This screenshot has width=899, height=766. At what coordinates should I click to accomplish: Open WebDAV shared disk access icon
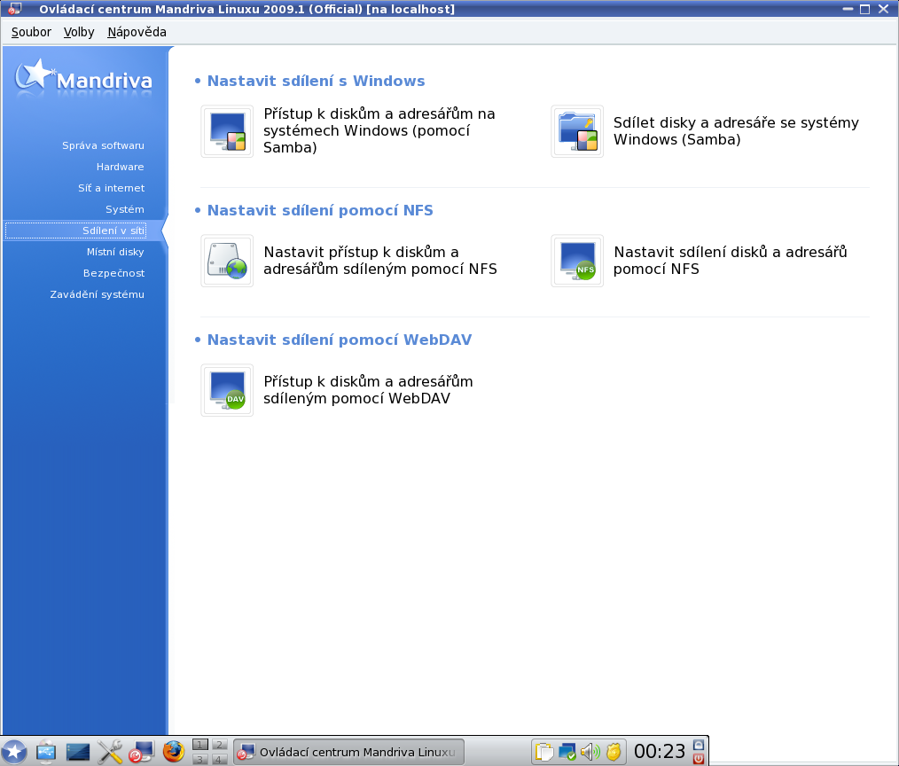[227, 390]
